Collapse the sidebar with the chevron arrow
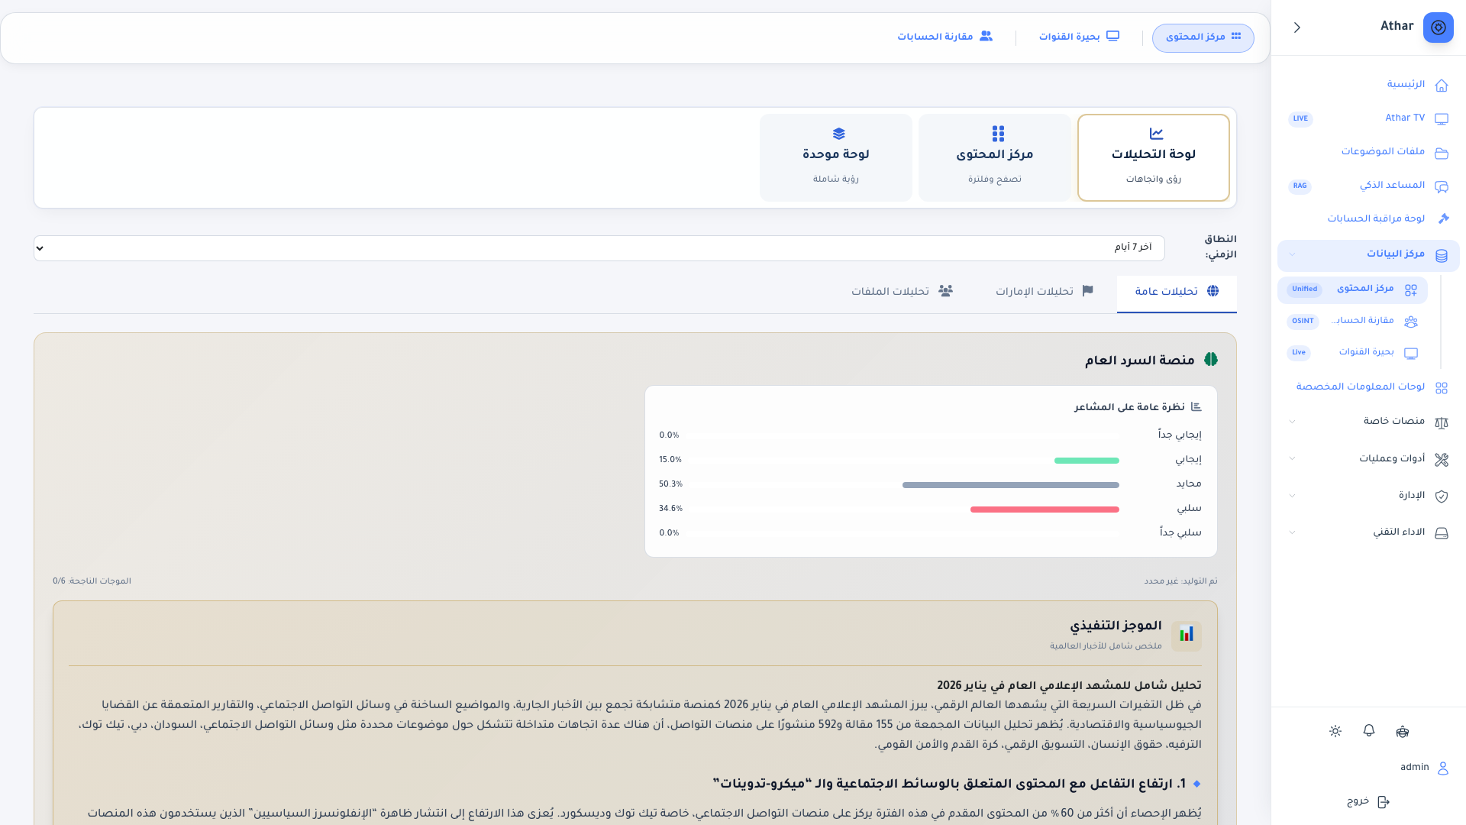The image size is (1466, 825). [x=1296, y=27]
